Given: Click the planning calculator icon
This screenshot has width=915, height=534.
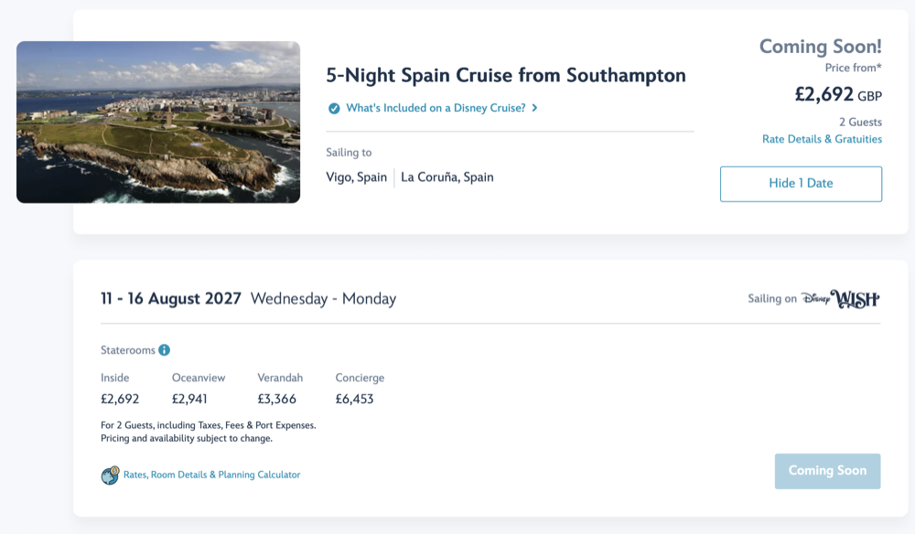Looking at the screenshot, I should pos(110,475).
